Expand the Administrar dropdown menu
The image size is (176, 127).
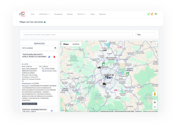click(44, 14)
